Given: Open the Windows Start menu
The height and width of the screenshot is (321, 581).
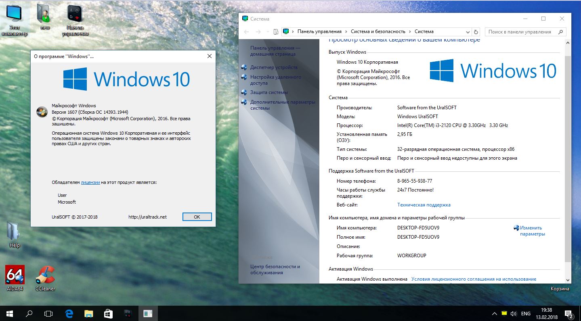Looking at the screenshot, I should (x=9, y=313).
